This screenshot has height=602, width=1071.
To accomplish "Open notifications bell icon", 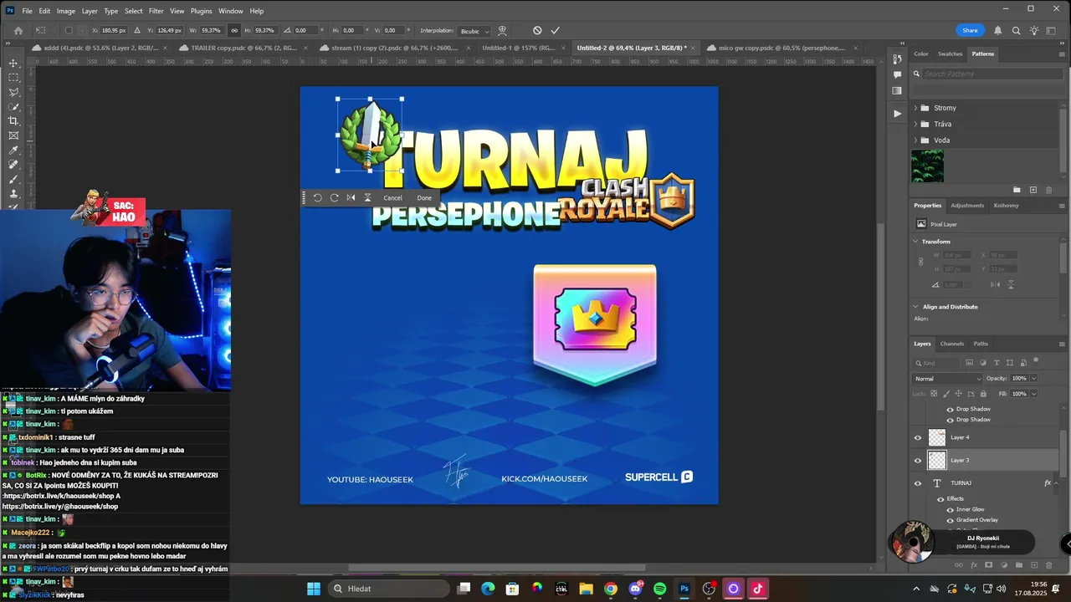I will [x=997, y=30].
